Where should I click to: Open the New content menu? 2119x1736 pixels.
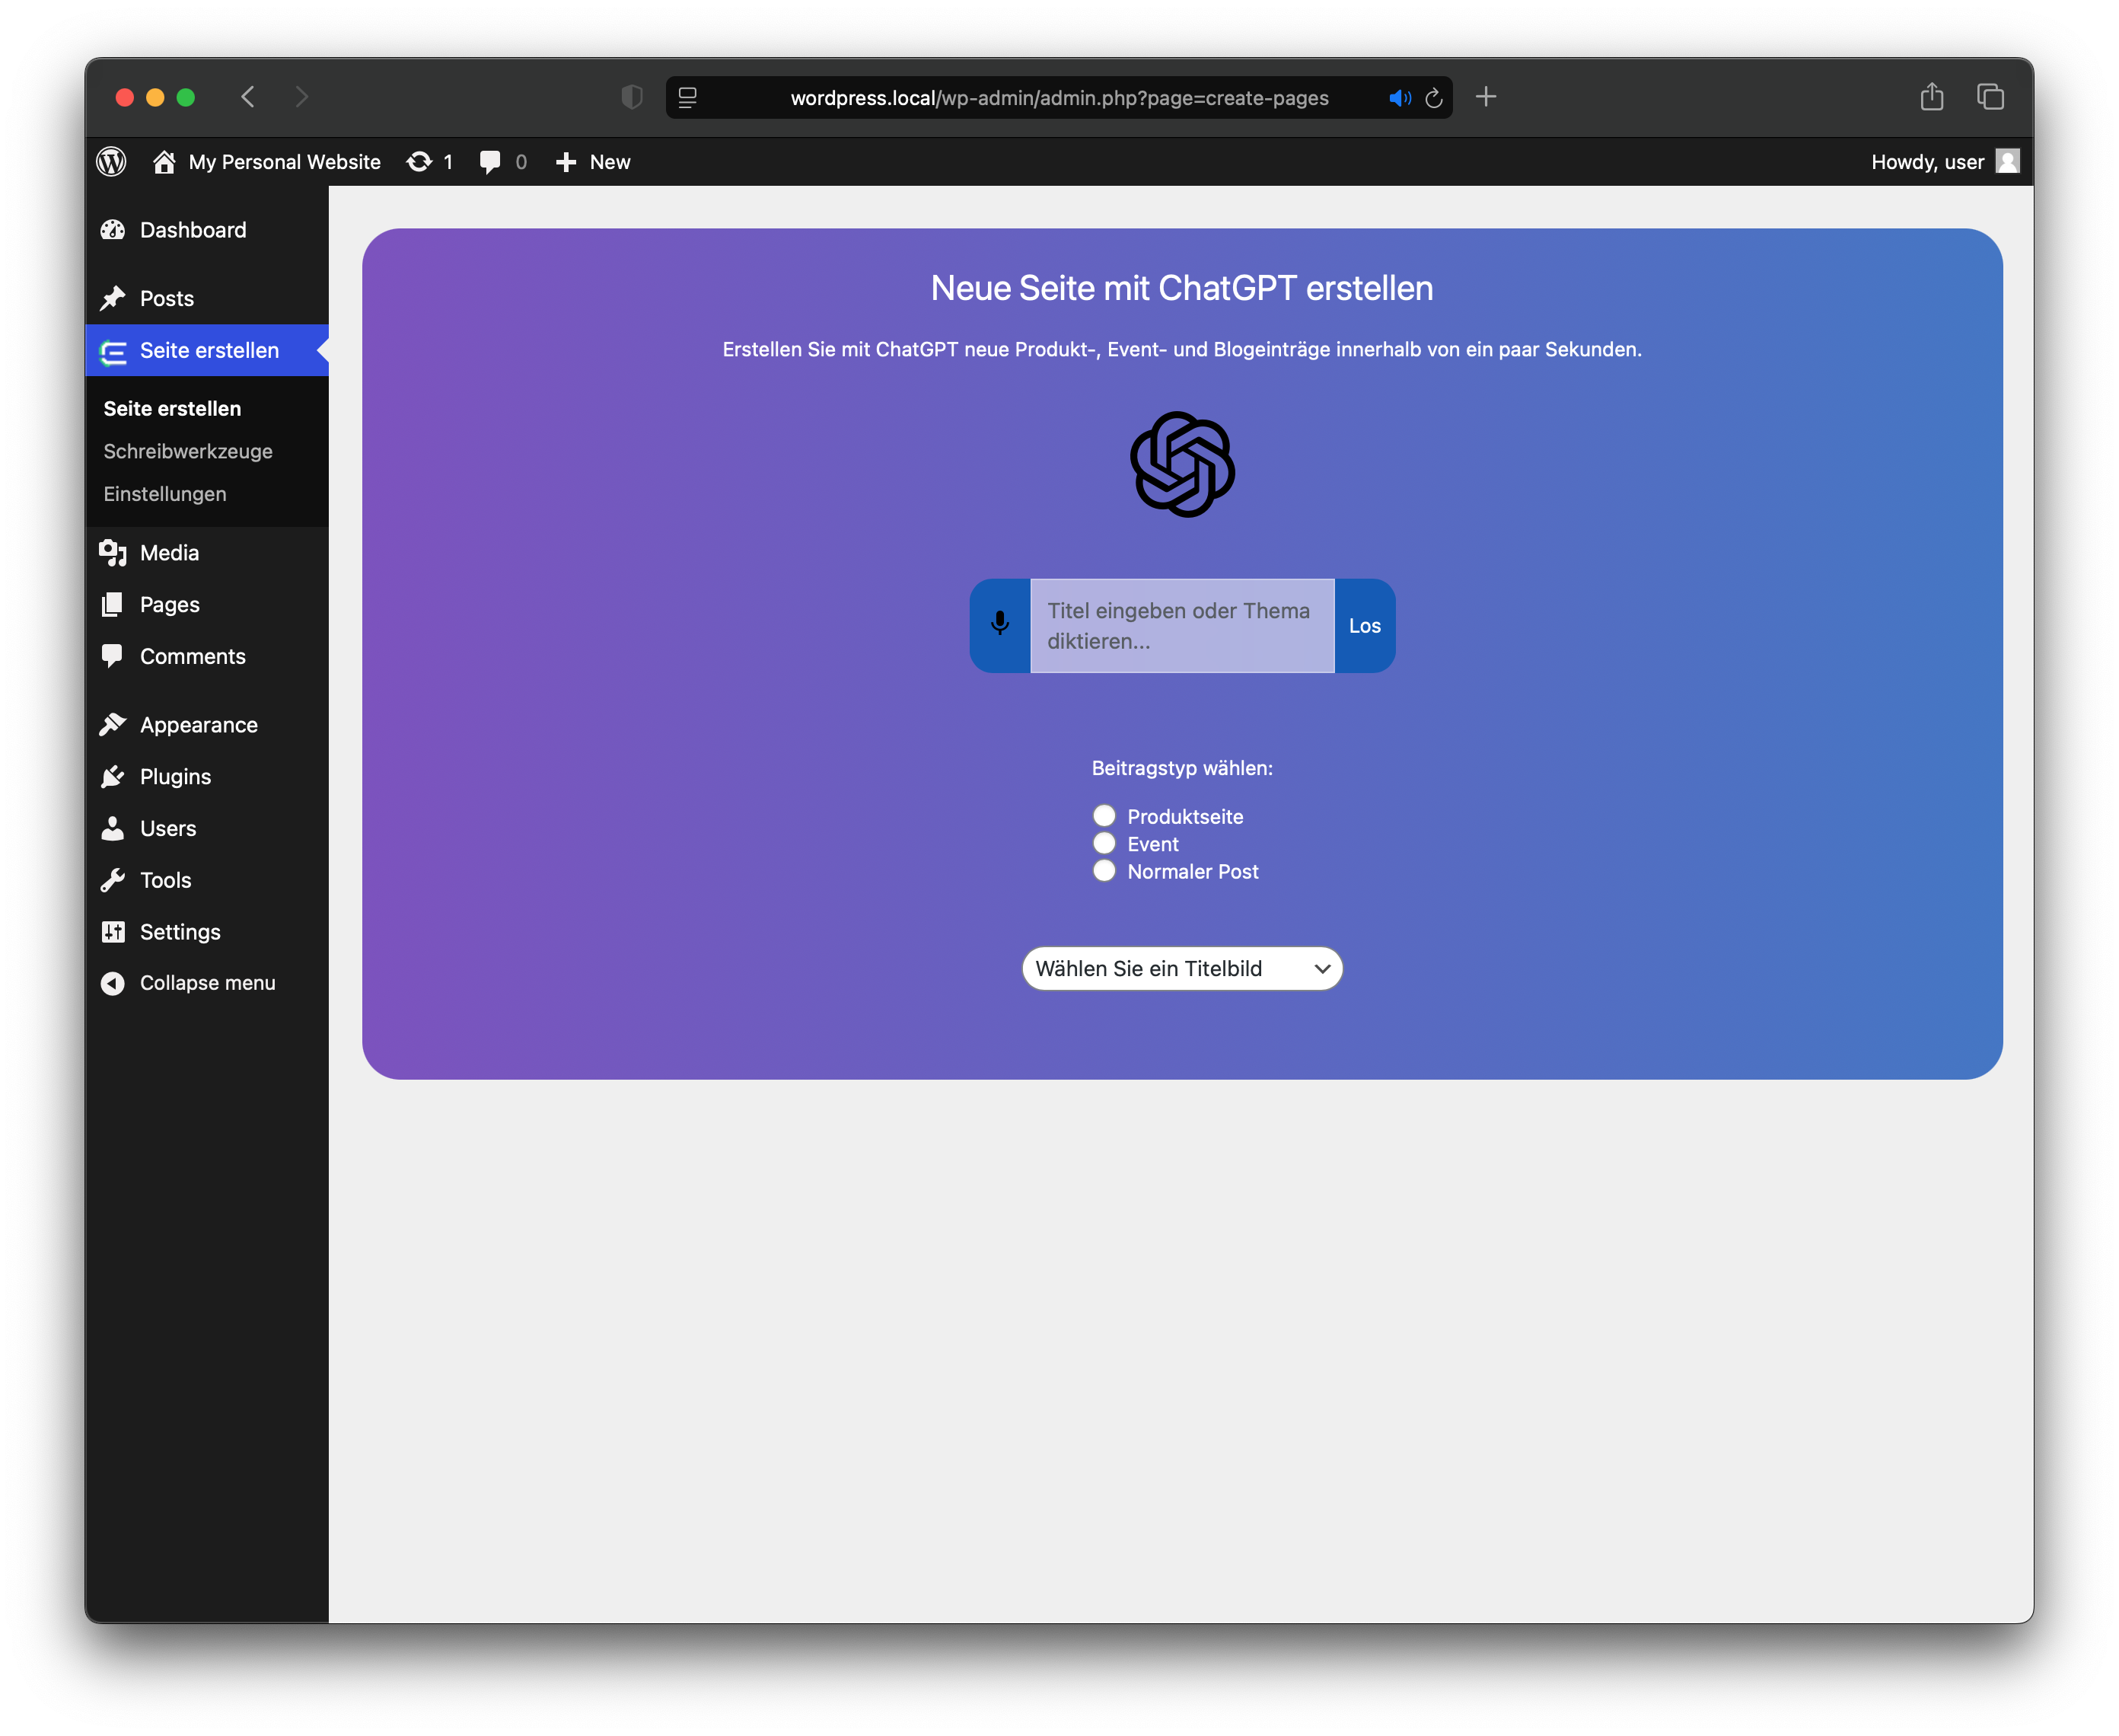click(x=594, y=162)
